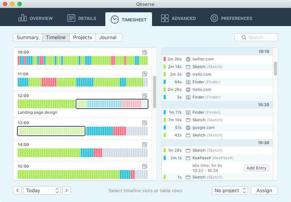Click the Add Entry button
This screenshot has width=291, height=202.
257,168
